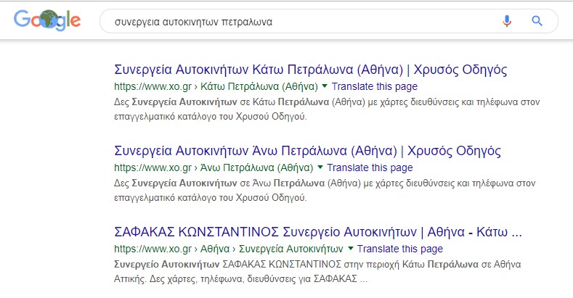This screenshot has width=573, height=298.
Task: Click the second result's description snippet
Action: click(x=325, y=190)
